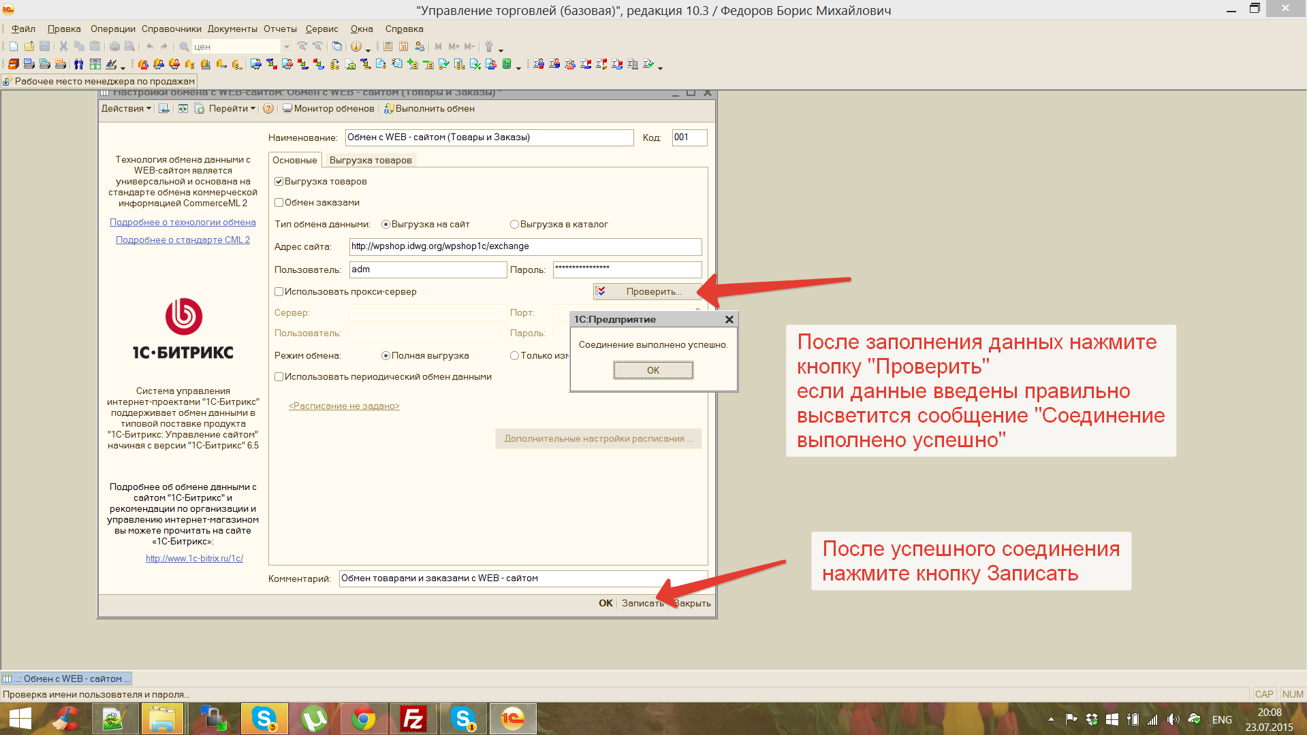This screenshot has width=1307, height=735.
Task: Open Chrome from the taskbar
Action: coord(364,719)
